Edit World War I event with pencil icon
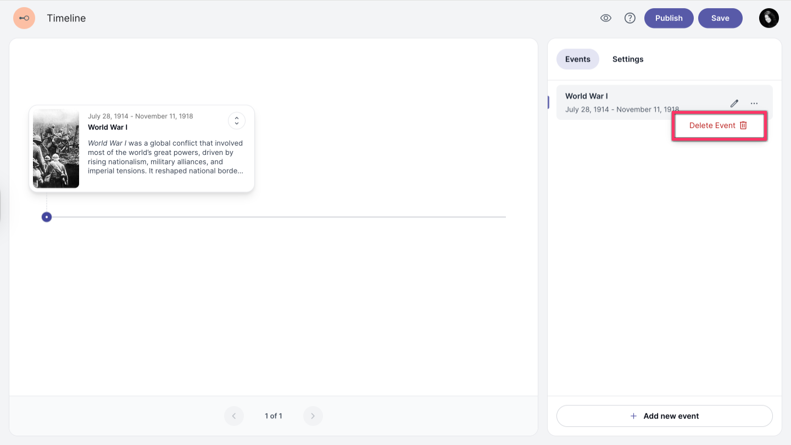Viewport: 791px width, 445px height. tap(734, 103)
